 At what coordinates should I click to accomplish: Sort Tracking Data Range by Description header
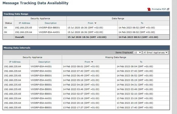tap(51, 23)
